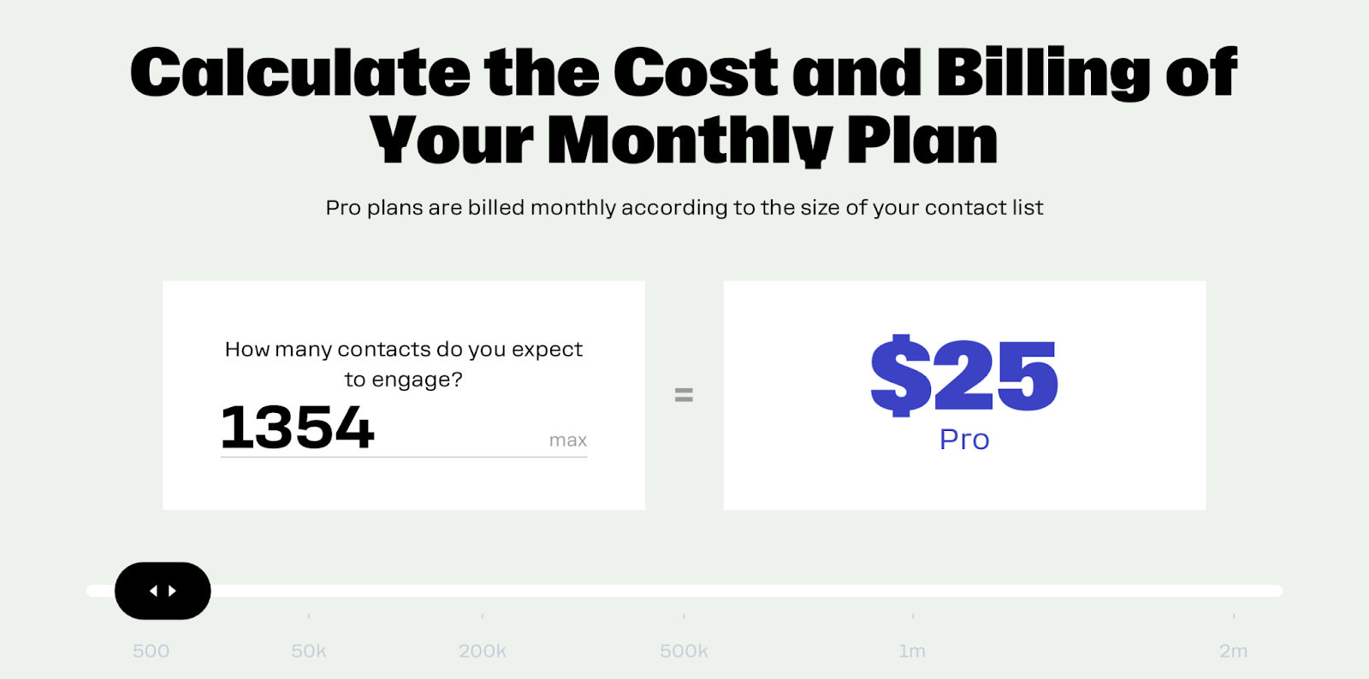The height and width of the screenshot is (679, 1369).
Task: Click the right arrow on the slider handle
Action: [173, 591]
